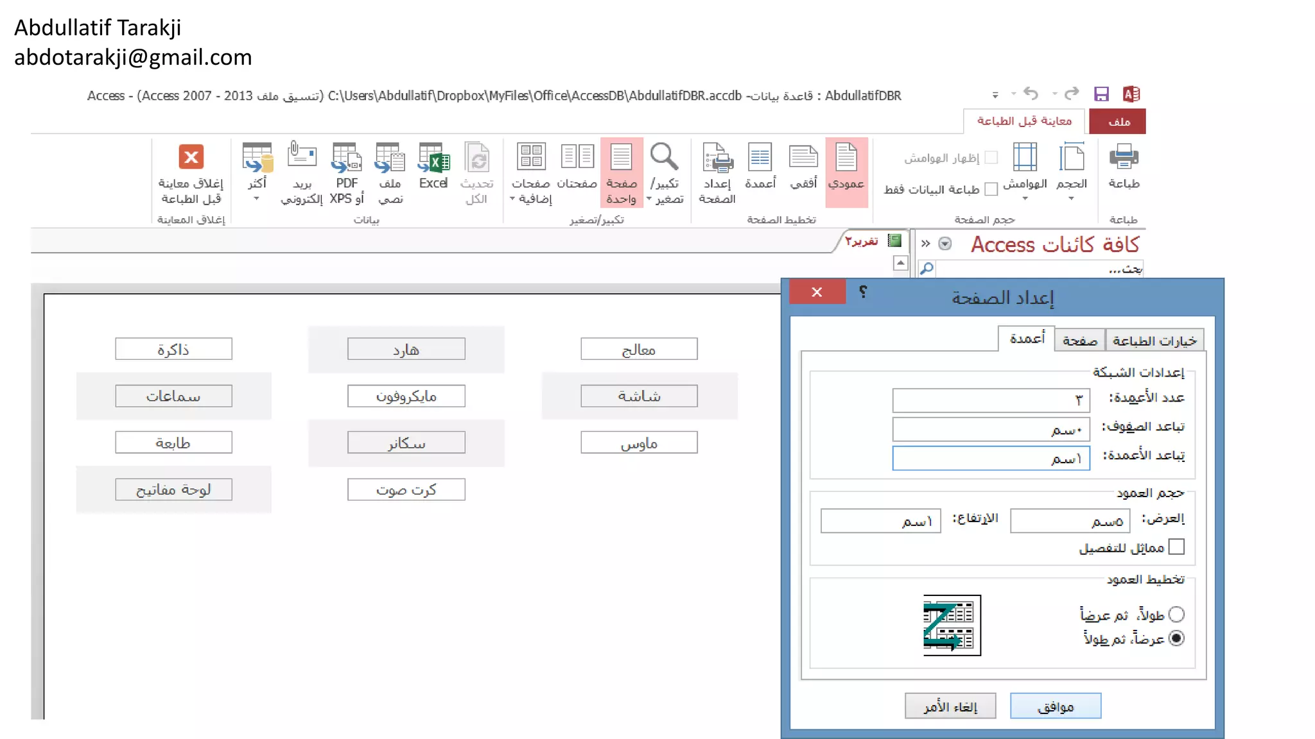Select Landscape (أفقي) orientation icon
1315x739 pixels.
[803, 158]
